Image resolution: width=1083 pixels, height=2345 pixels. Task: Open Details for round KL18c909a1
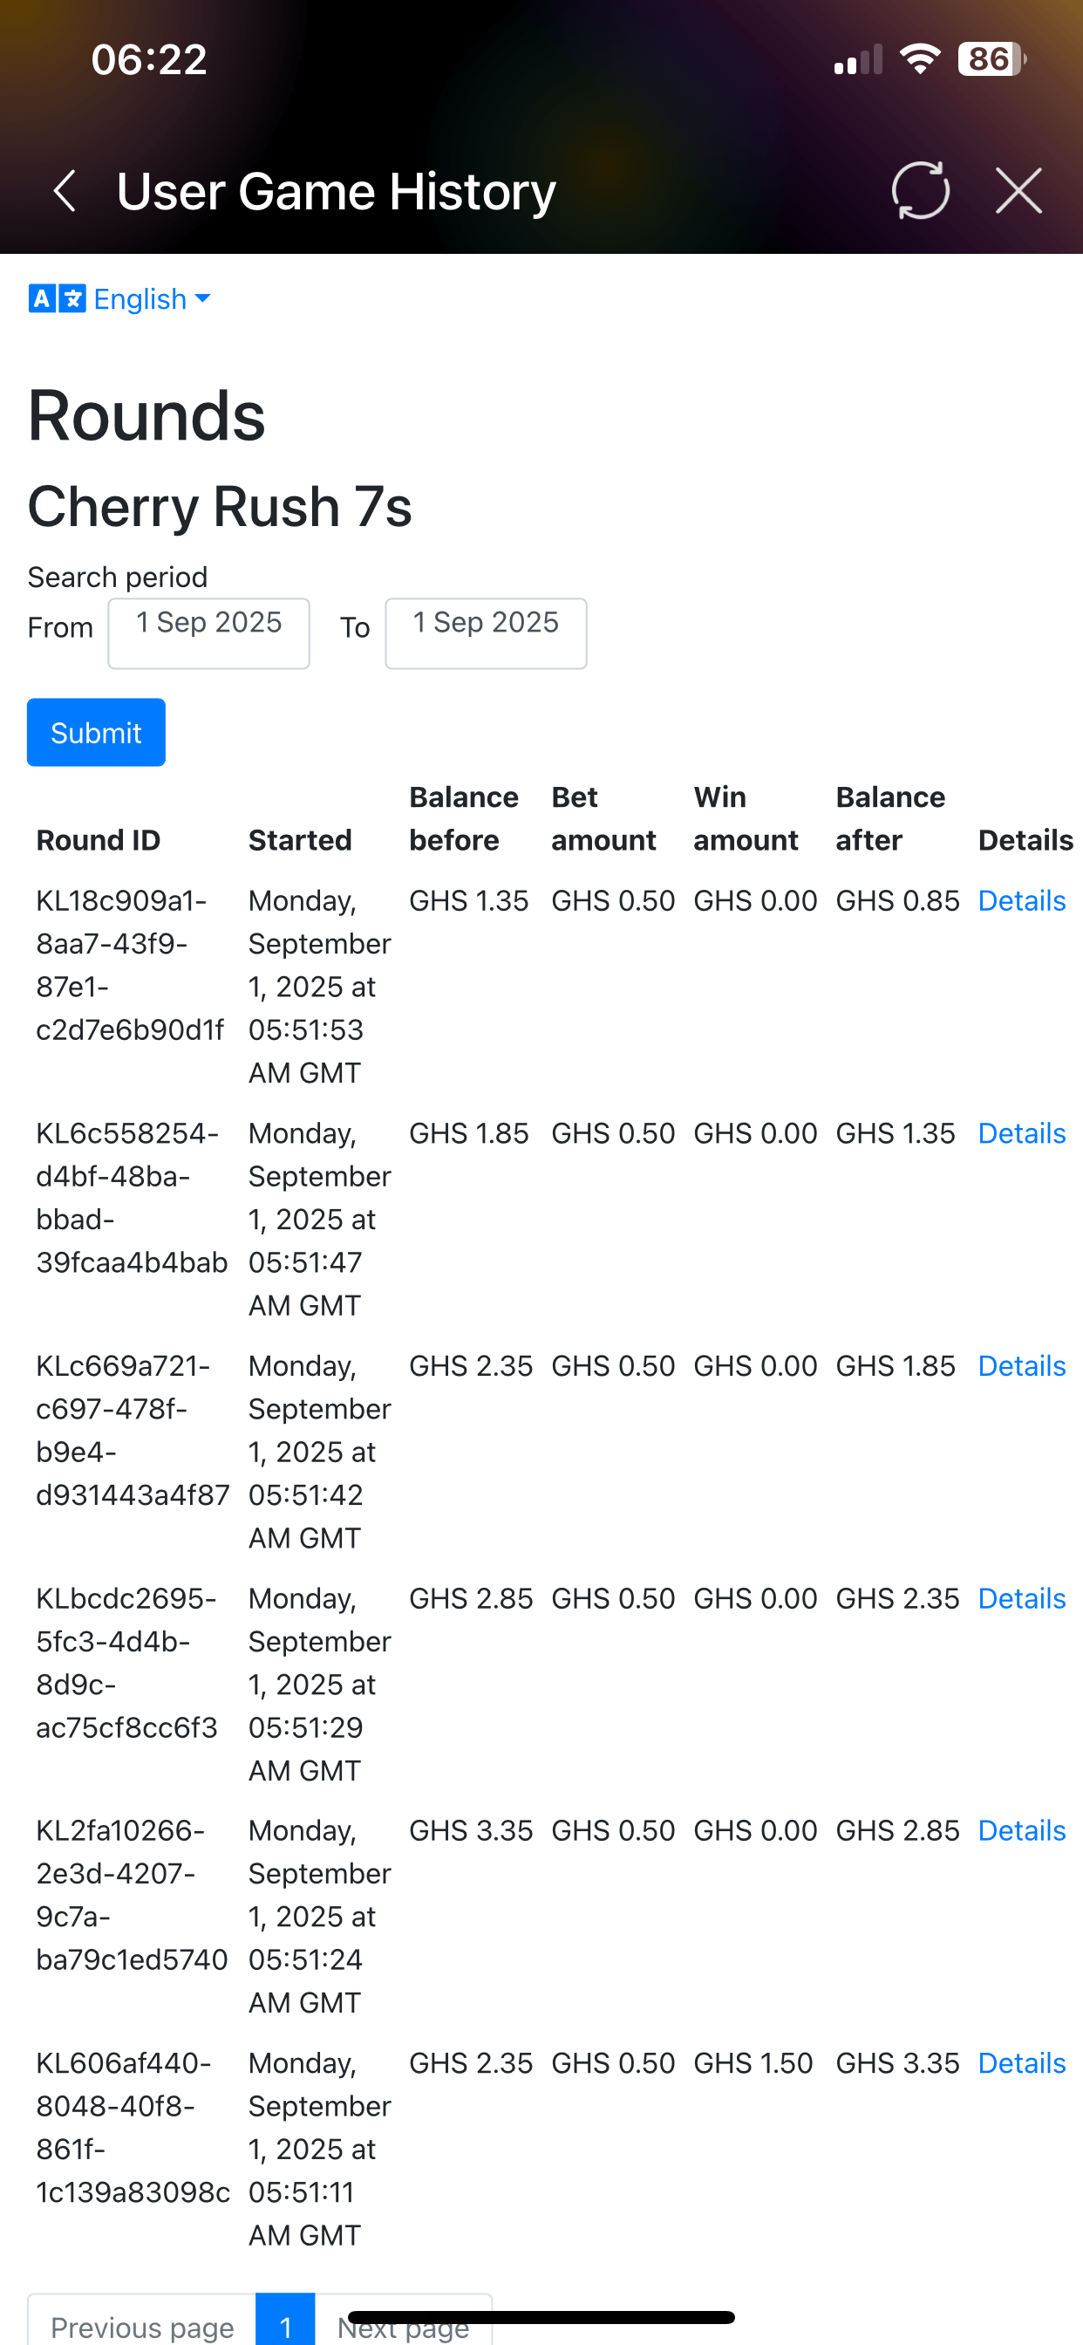pos(1021,901)
